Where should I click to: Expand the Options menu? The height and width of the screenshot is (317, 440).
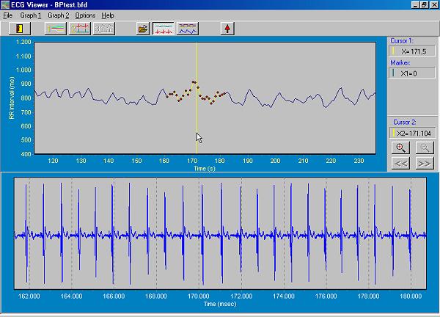85,15
